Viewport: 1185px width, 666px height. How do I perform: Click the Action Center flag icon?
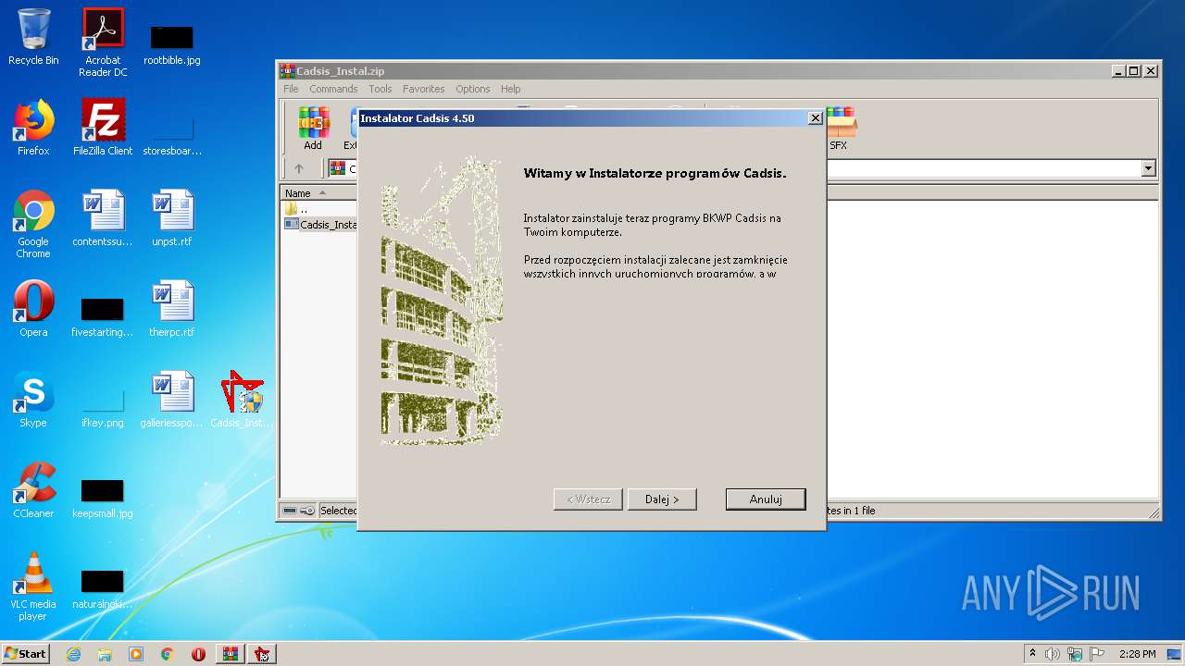[1097, 654]
